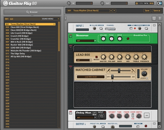Click the Browser search magnifier
Viewport: 164px width, 130px height.
point(27,12)
